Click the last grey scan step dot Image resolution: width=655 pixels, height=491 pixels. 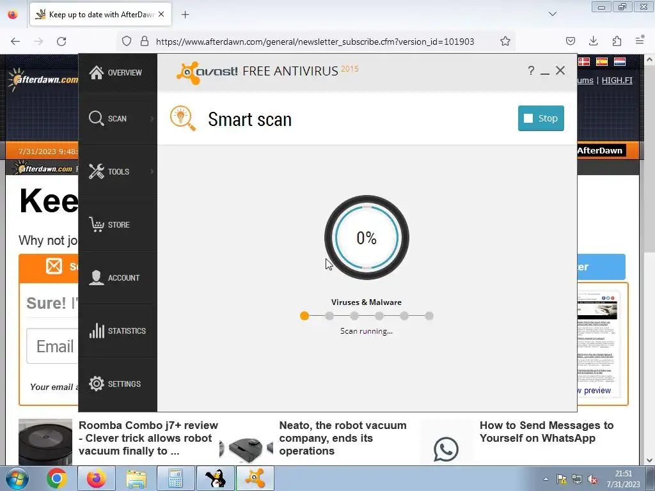(429, 316)
